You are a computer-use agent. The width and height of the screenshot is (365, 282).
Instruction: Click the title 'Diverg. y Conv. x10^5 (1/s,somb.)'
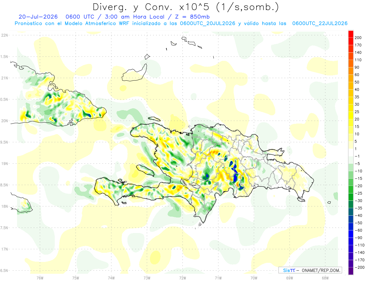pyautogui.click(x=186, y=7)
